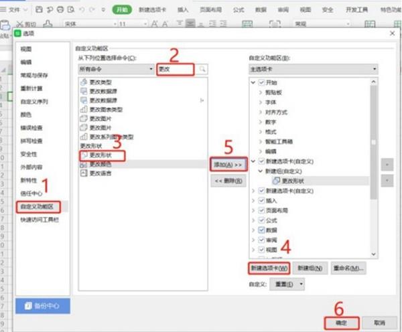Screen dimensions: 402x332
Task: Select the 更改类型 command icon
Action: 84,83
